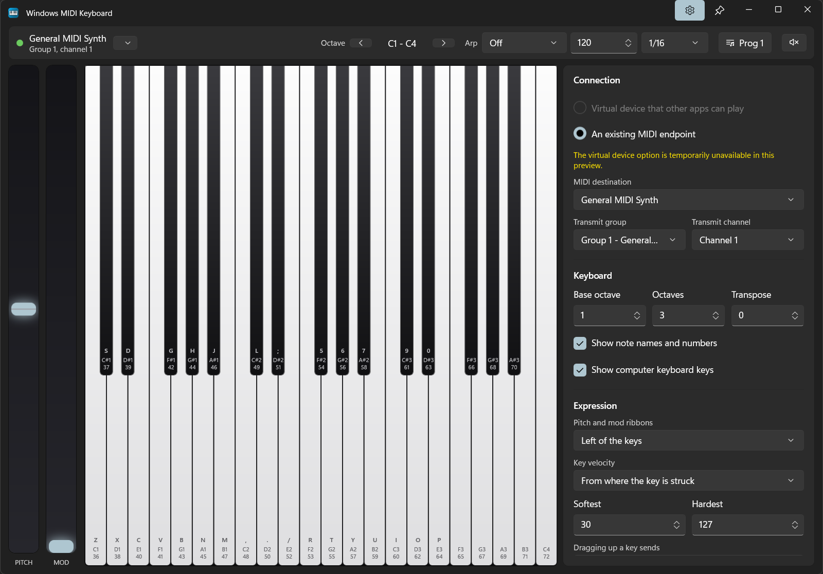Open the 1/16 arpeggio rate dropdown
The width and height of the screenshot is (823, 574).
click(x=674, y=43)
